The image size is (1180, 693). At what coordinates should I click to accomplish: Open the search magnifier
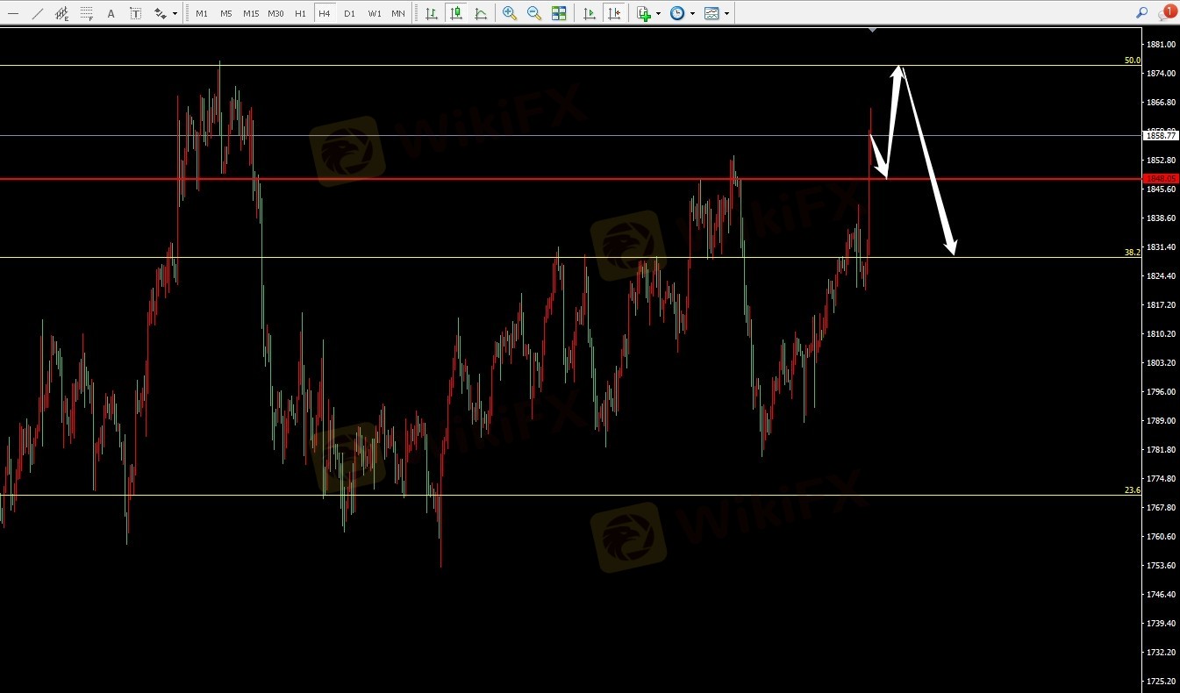click(x=1141, y=13)
